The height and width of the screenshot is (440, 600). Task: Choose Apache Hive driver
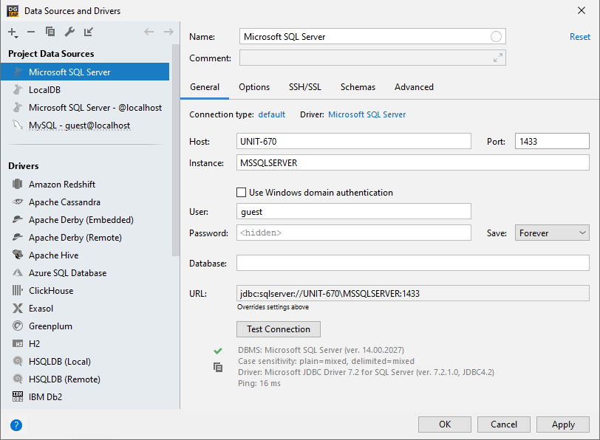pos(85,255)
